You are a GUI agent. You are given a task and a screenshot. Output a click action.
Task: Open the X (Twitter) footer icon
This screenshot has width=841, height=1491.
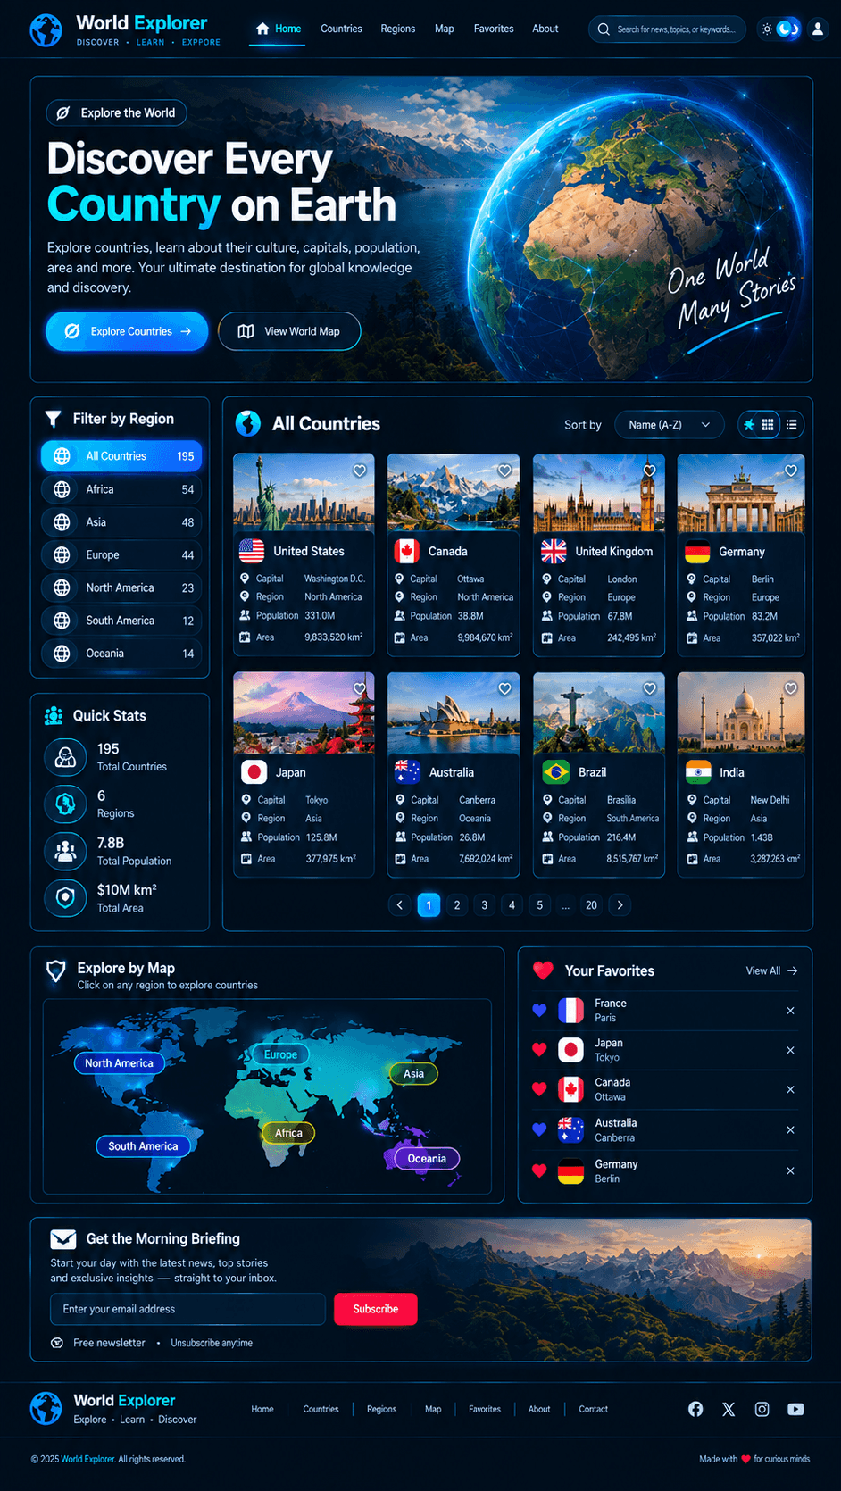(x=729, y=1409)
